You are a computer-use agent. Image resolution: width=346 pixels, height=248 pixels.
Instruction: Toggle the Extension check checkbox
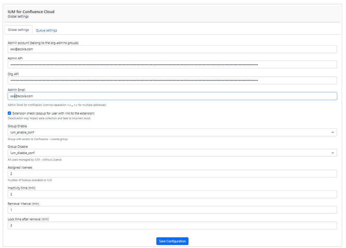pos(10,113)
